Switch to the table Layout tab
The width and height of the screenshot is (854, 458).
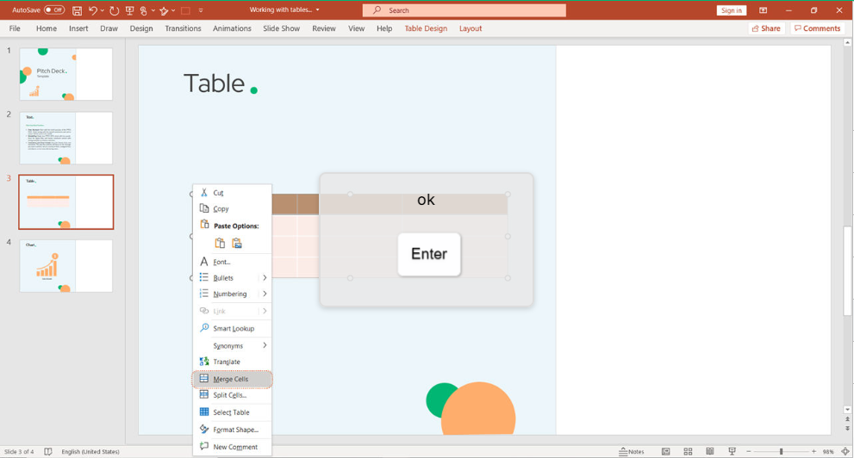(470, 28)
